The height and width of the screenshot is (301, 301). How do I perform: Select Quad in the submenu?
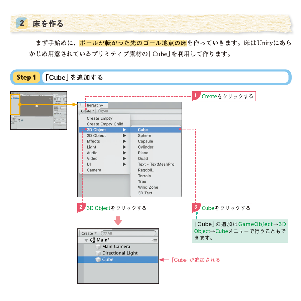pyautogui.click(x=156, y=159)
